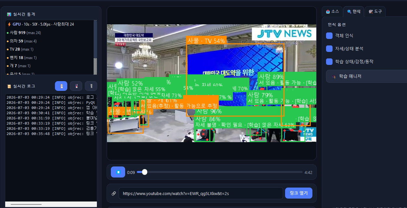Click the vertical scrollbar of the statistics list
Screen dimensions: 407x208
(95, 47)
